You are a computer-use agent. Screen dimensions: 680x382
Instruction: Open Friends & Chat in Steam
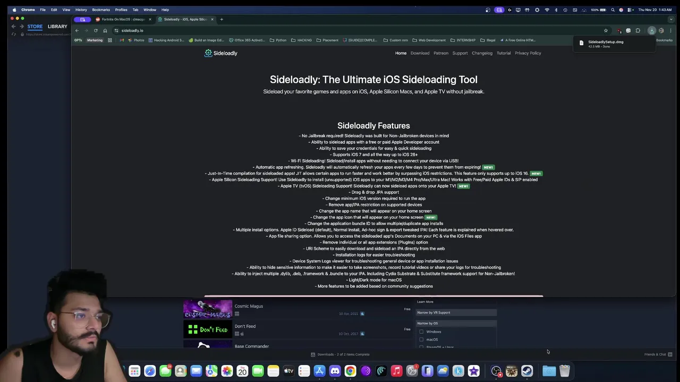pos(658,354)
